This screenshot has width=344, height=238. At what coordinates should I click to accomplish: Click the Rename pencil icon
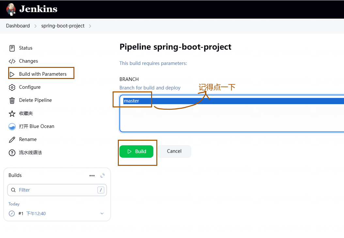12,140
